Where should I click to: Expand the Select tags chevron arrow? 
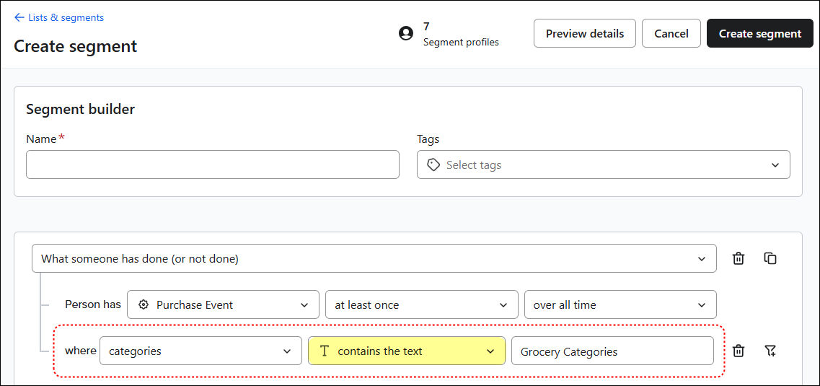coord(775,165)
